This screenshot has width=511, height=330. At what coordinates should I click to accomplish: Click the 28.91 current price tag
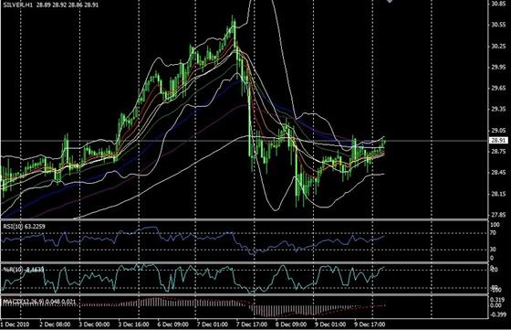coord(498,141)
